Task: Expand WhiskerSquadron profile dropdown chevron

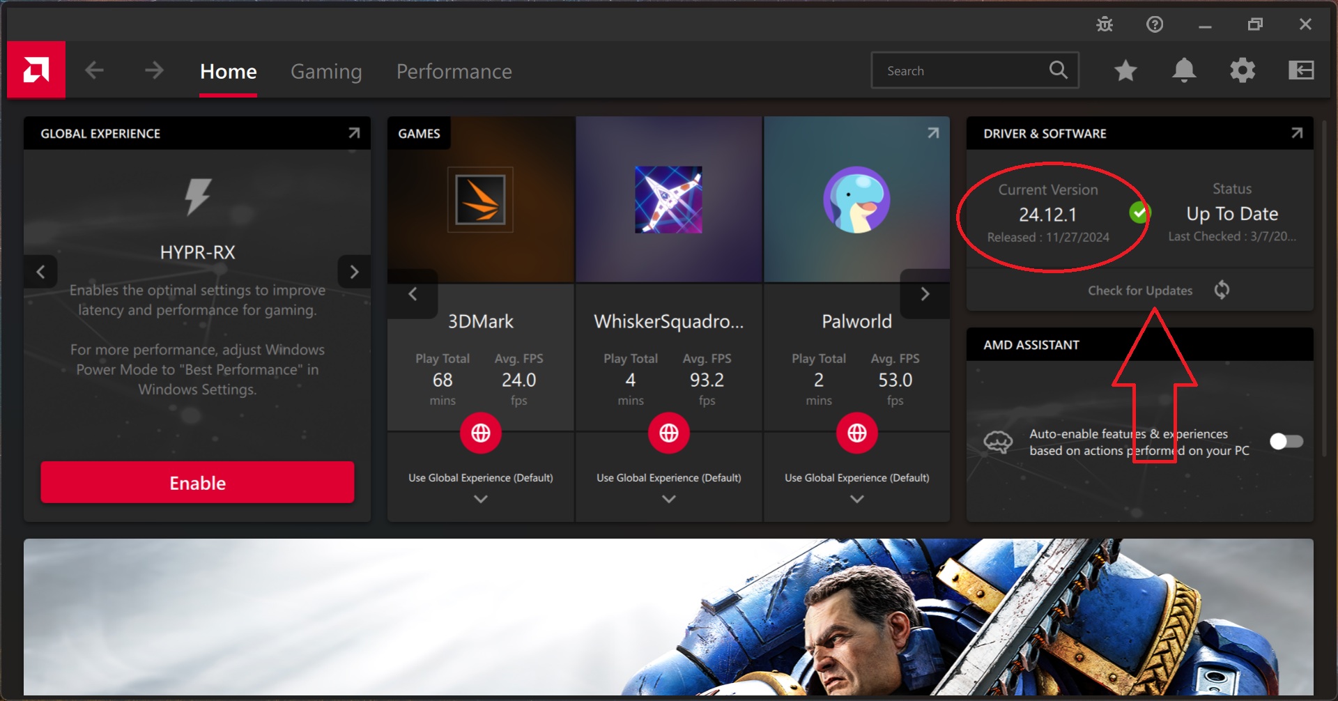Action: click(x=668, y=499)
